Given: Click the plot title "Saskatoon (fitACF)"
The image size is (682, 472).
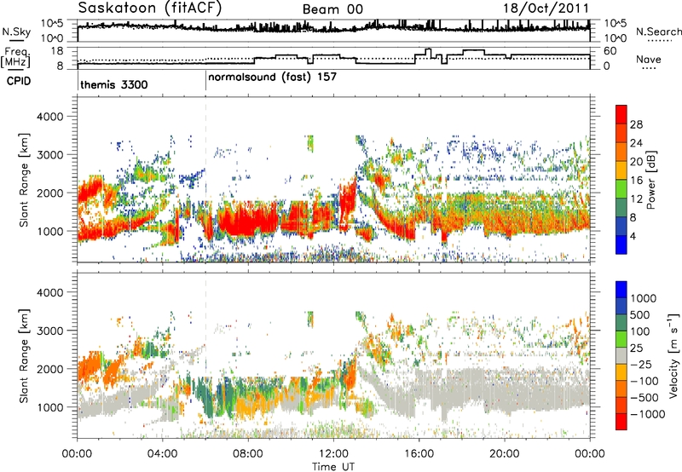Looking at the screenshot, I should (x=150, y=8).
